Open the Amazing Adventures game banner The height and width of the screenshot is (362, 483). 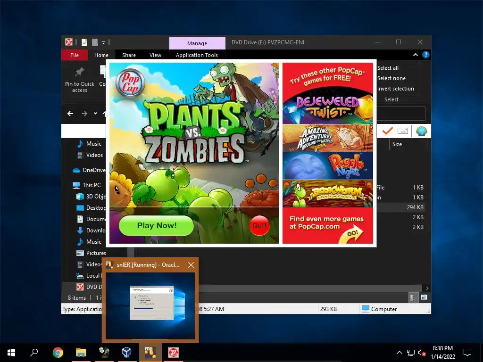[328, 138]
